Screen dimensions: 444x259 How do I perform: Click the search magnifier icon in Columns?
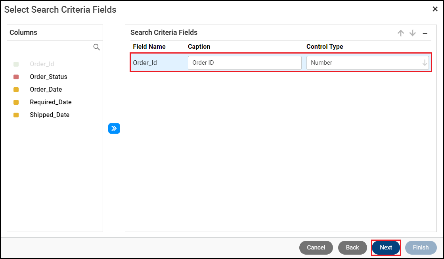coord(96,47)
